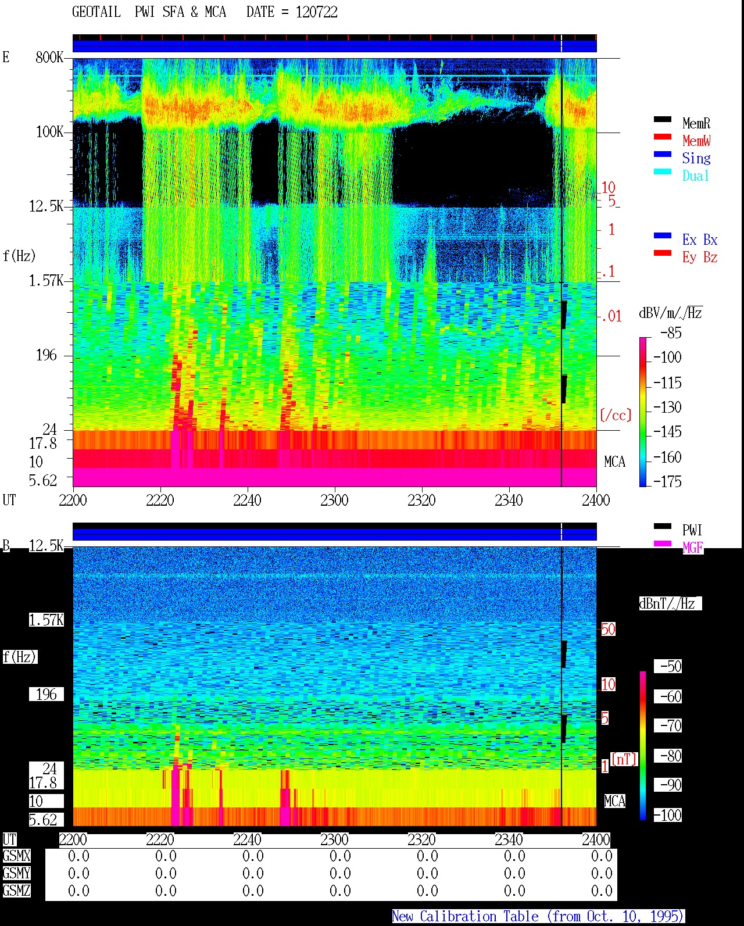The width and height of the screenshot is (744, 926).
Task: Click the black MemR legend swatch
Action: [x=663, y=120]
